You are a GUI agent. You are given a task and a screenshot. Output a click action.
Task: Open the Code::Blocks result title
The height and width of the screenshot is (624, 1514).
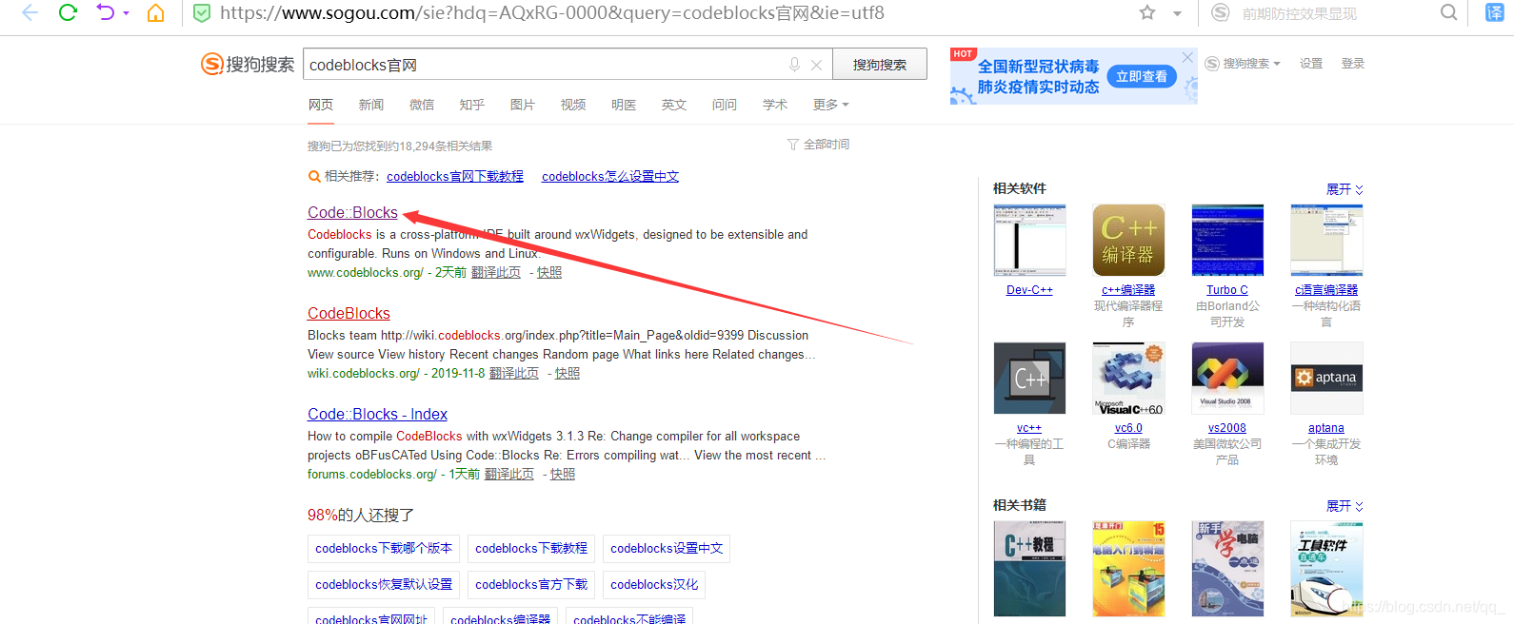[352, 212]
